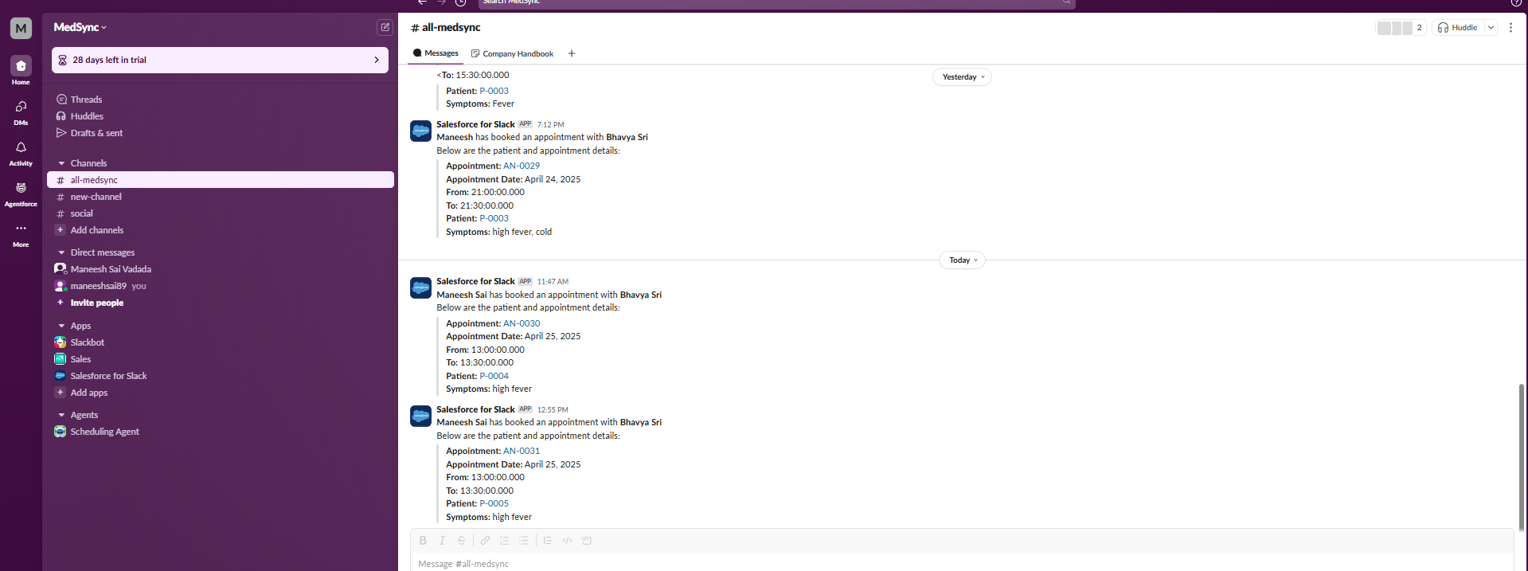Collapse the Agents section
This screenshot has height=571, width=1528.
point(61,415)
